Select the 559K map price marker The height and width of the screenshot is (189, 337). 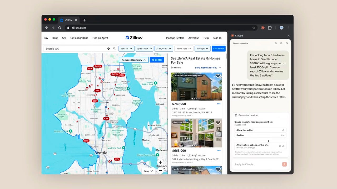(86, 141)
